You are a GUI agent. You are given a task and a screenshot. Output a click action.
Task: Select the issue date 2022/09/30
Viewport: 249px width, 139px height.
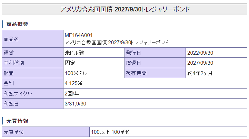tap(200, 53)
